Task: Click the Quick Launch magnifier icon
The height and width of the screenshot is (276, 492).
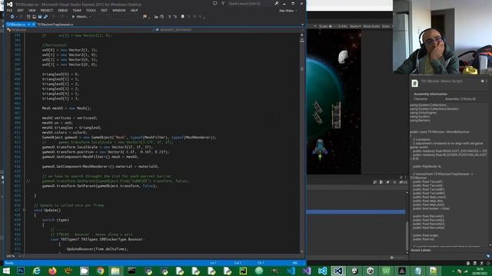Action: click(x=277, y=3)
